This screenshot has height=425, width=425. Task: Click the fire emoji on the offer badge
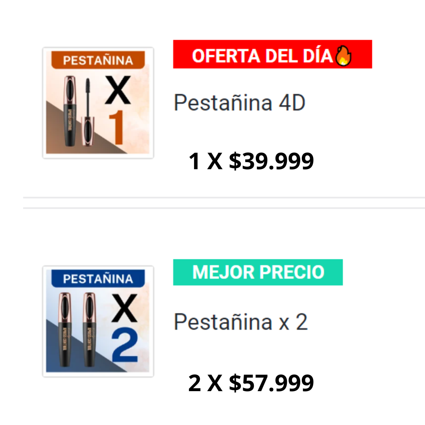tap(343, 57)
